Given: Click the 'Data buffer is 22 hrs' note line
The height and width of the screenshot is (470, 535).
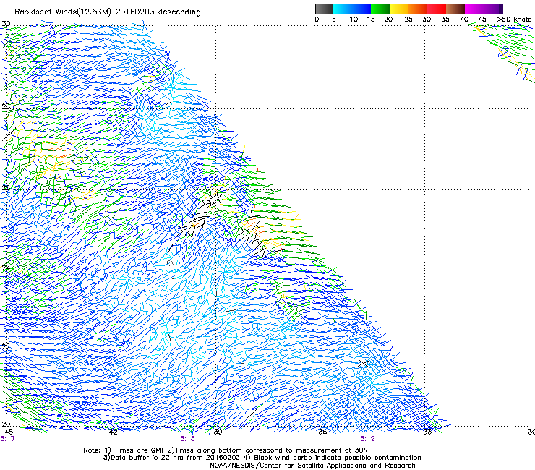Looking at the screenshot, I should [x=262, y=458].
